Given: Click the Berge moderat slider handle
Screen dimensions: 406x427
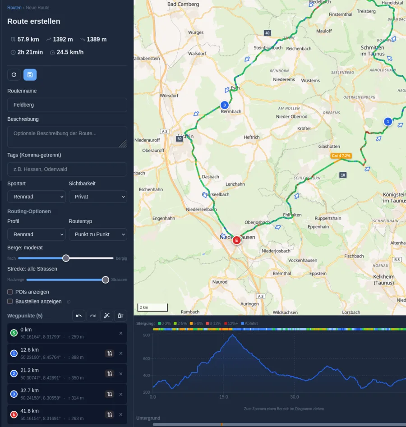Looking at the screenshot, I should pos(66,258).
